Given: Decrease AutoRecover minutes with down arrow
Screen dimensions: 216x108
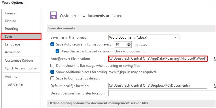Looking at the screenshot, I should [x=129, y=46].
